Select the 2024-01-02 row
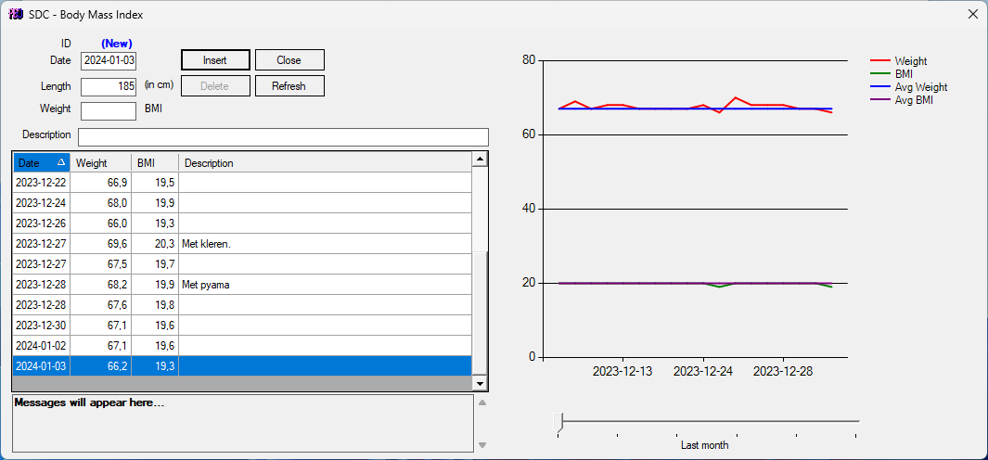Viewport: 988px width, 460px height. [x=242, y=346]
